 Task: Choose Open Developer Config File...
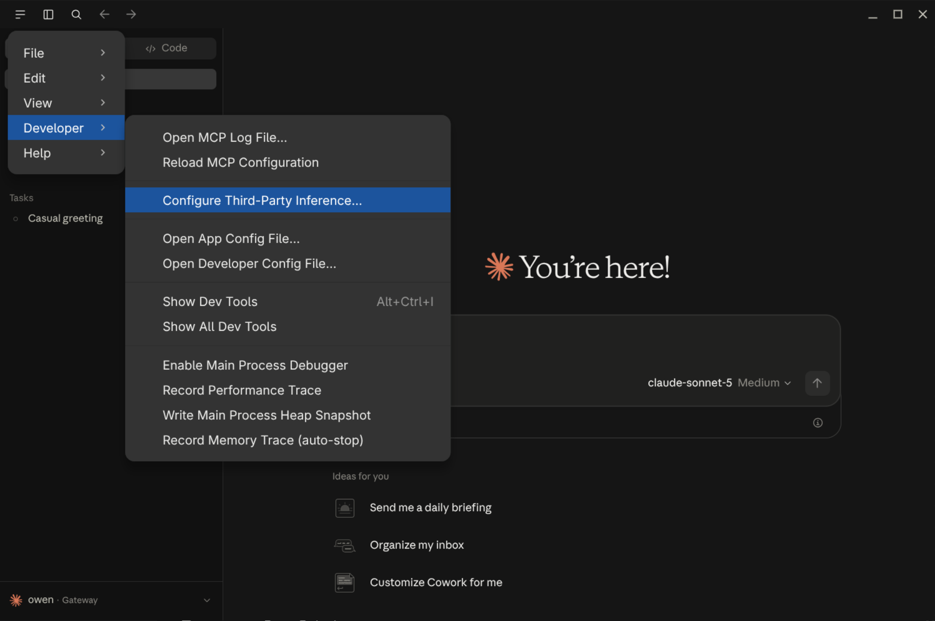point(288,263)
